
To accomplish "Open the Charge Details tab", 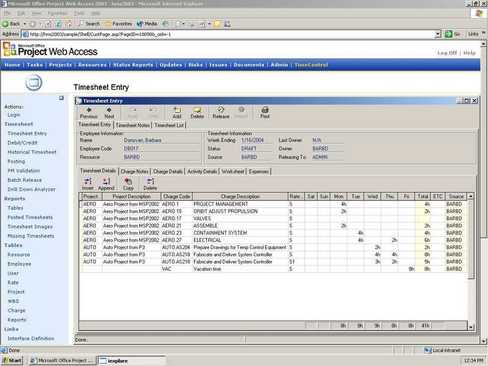I will click(x=168, y=171).
